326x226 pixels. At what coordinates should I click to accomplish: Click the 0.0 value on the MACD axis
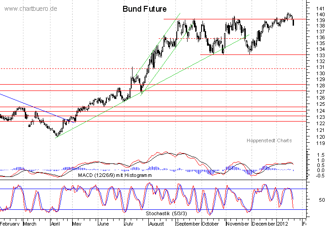(321, 170)
